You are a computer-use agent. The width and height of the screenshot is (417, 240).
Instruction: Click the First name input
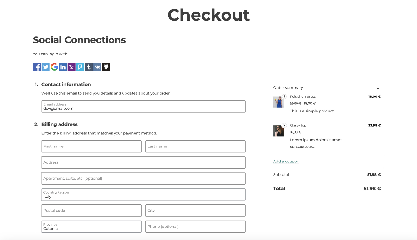click(91, 146)
